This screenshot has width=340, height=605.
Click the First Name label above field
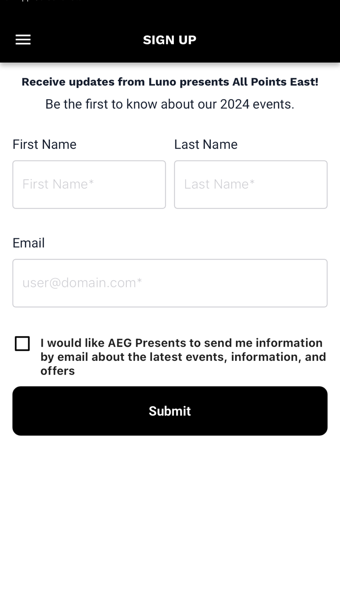click(45, 144)
